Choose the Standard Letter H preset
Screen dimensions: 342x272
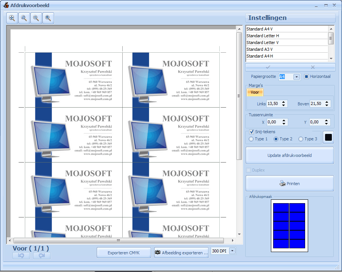[x=287, y=36]
